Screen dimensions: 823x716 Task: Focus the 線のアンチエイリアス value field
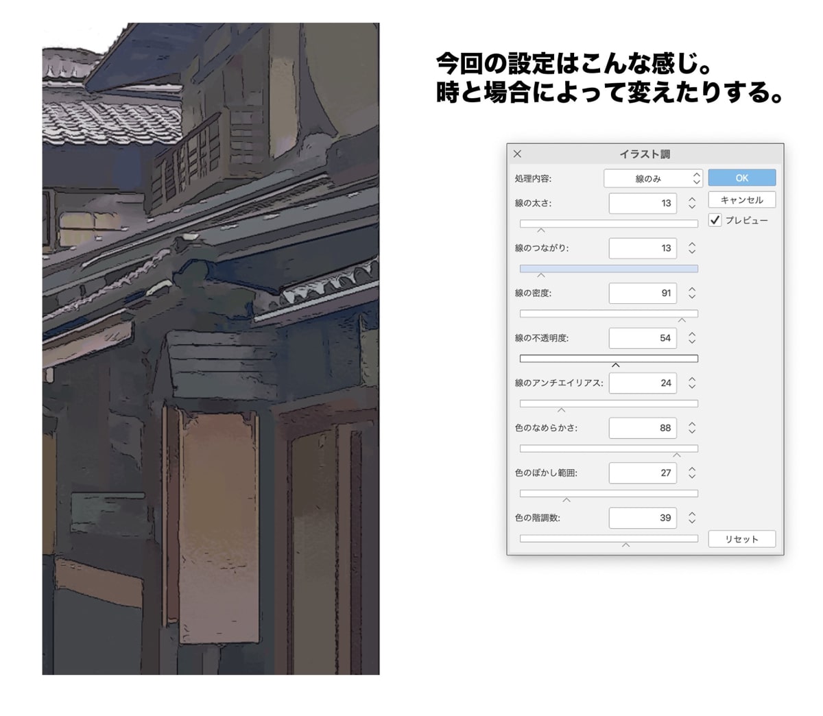pos(643,383)
